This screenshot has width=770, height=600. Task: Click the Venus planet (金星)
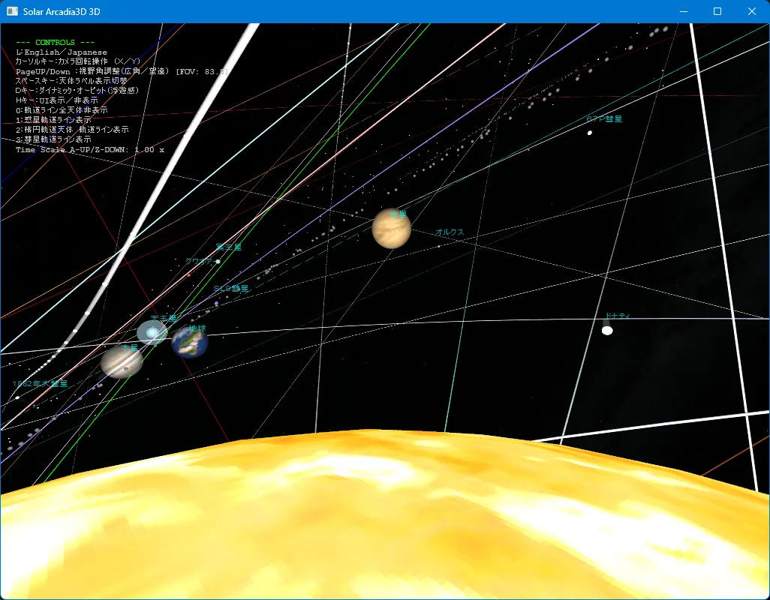(391, 229)
